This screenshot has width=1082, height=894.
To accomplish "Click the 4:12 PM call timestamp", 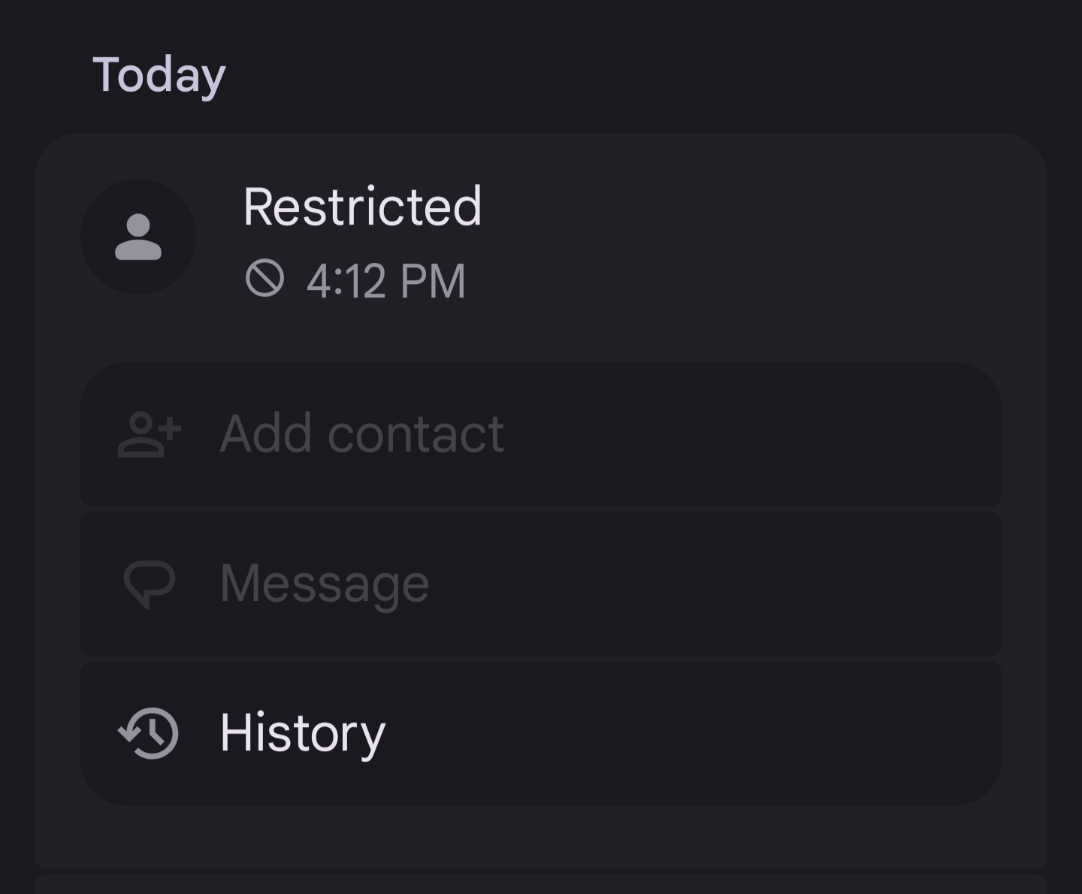I will [x=386, y=281].
